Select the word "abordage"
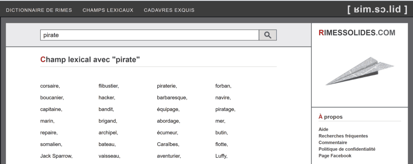The height and width of the screenshot is (164, 413). coord(168,121)
